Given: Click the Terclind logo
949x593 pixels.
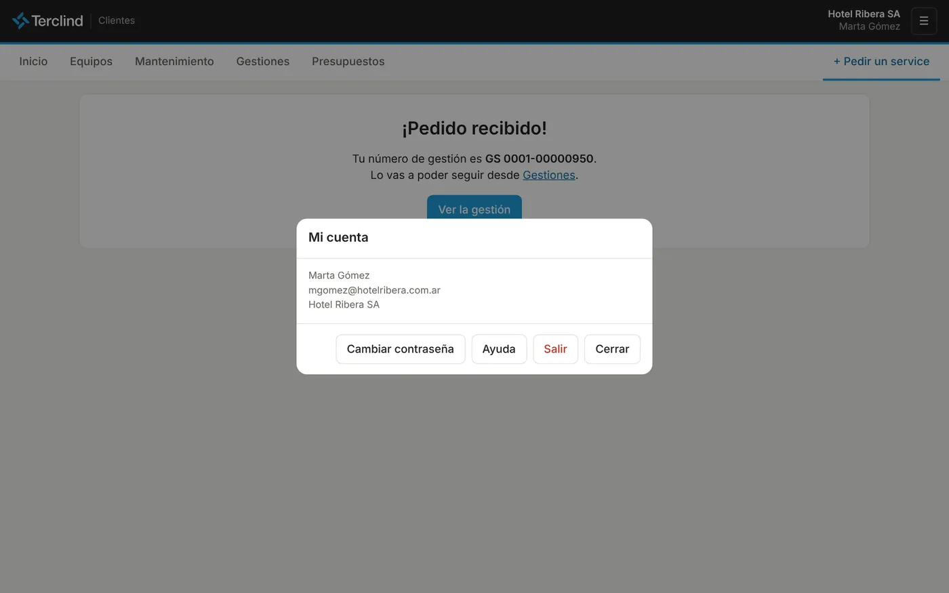Looking at the screenshot, I should coord(47,20).
